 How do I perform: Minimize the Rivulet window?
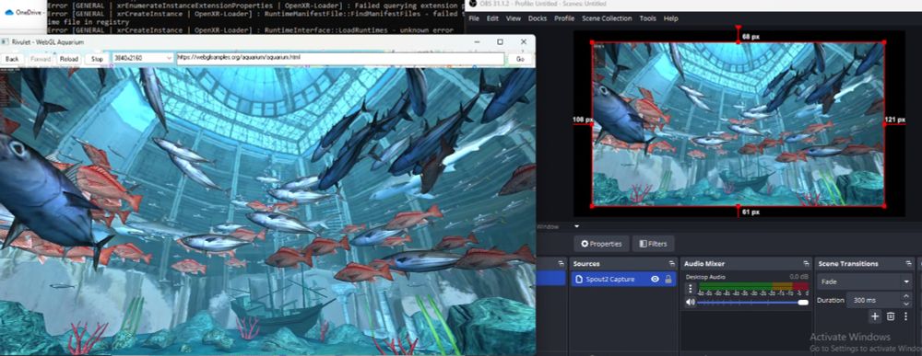coord(478,42)
